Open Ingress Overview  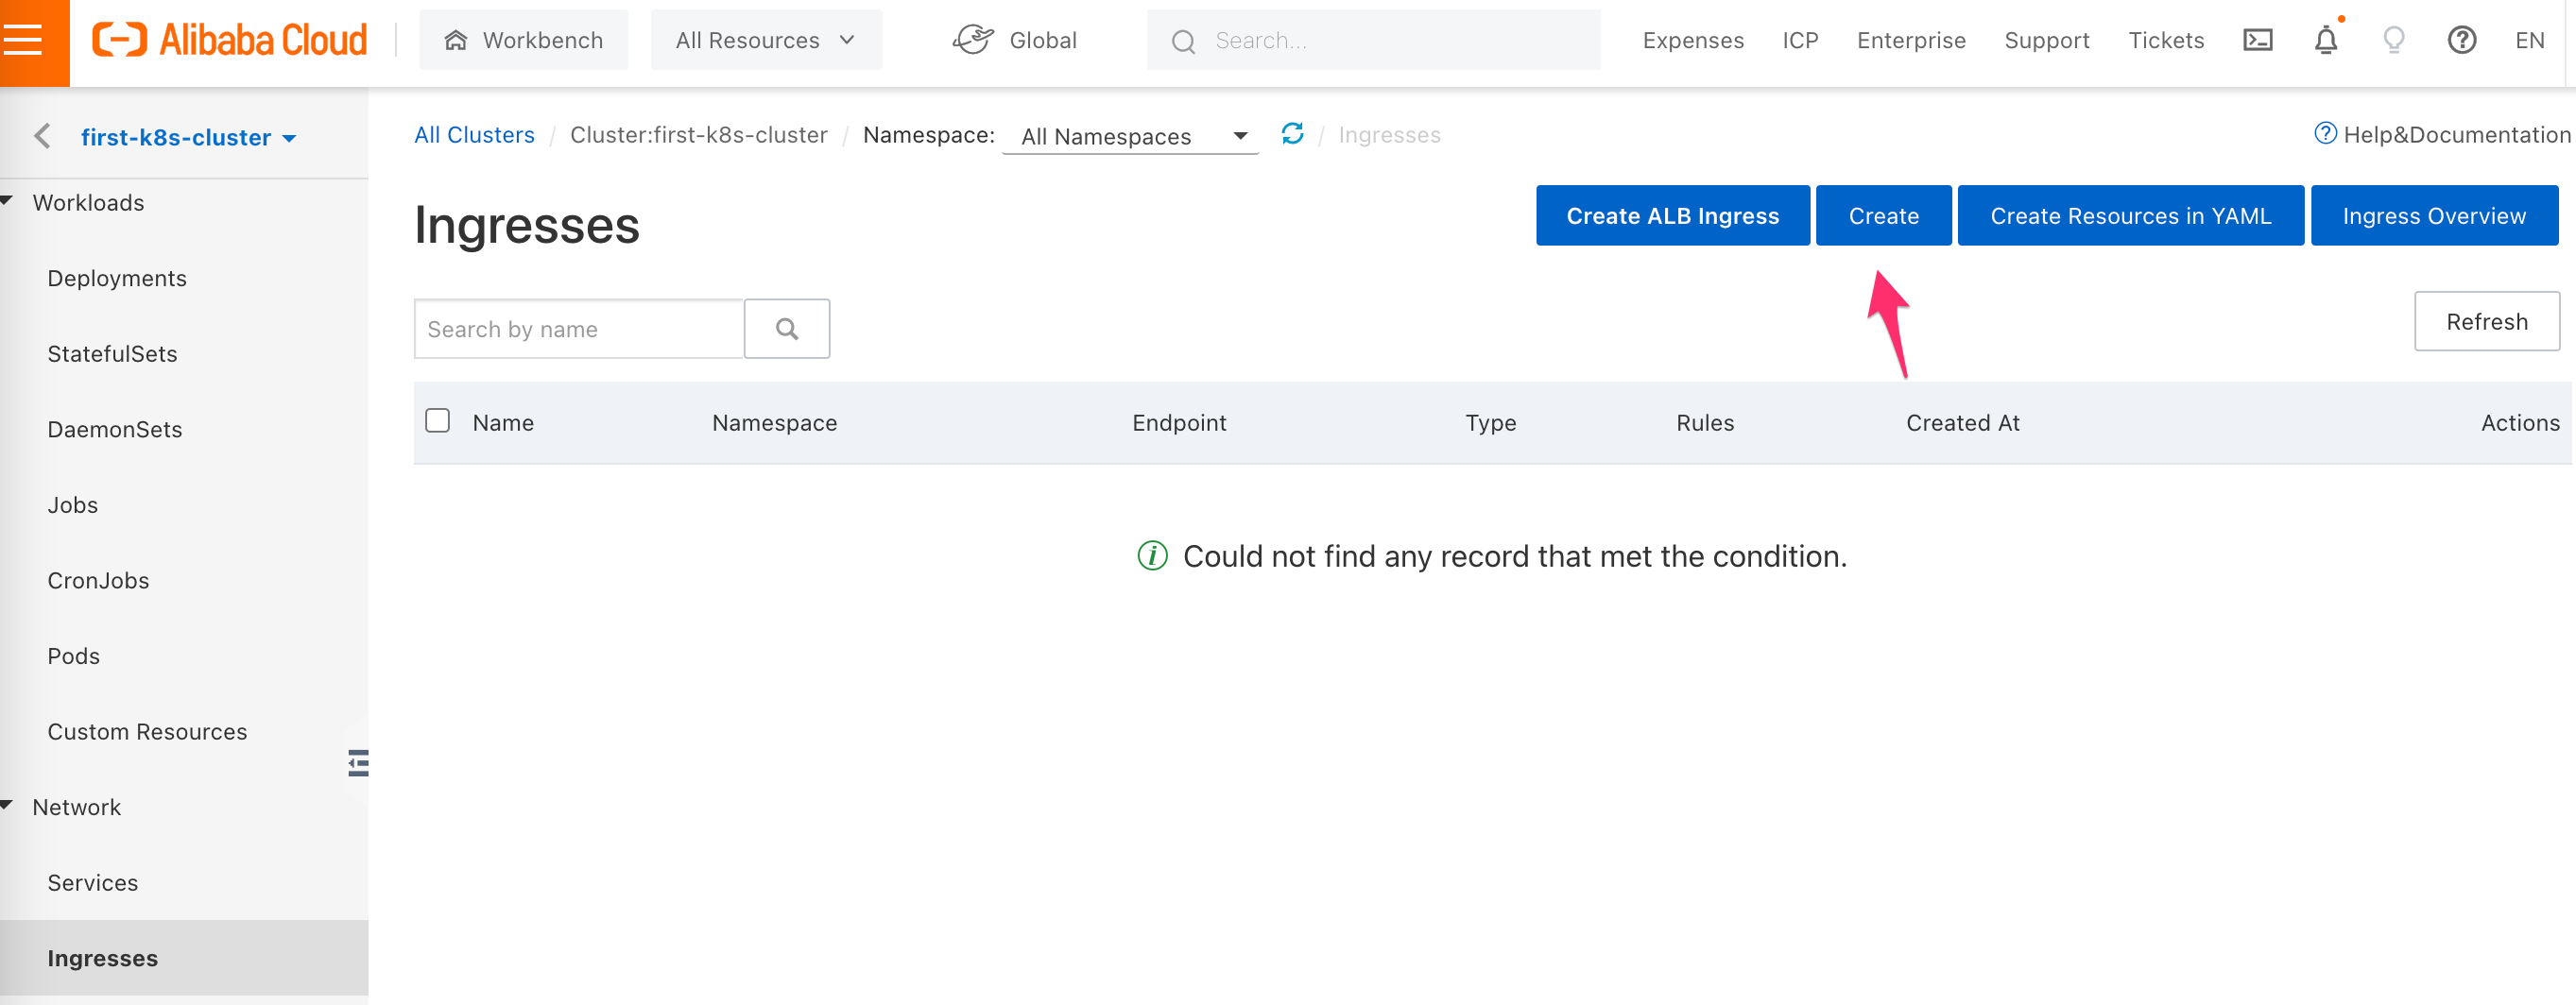(x=2434, y=215)
